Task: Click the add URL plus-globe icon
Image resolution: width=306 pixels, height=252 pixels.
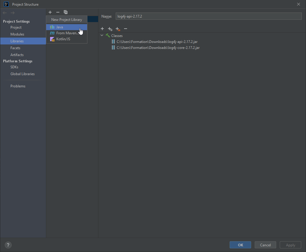Action: (x=110, y=29)
